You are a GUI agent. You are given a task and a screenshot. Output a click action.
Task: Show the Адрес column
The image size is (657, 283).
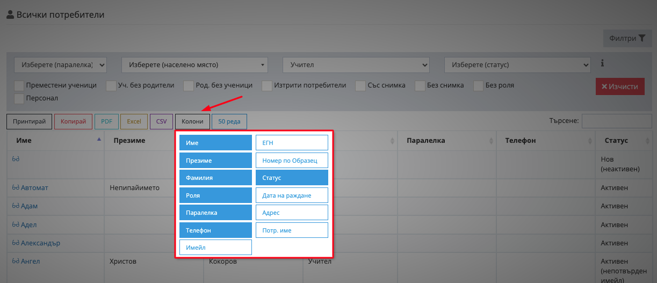pos(292,212)
